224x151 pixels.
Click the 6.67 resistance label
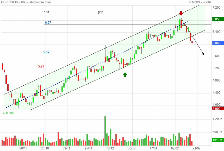click(x=48, y=23)
